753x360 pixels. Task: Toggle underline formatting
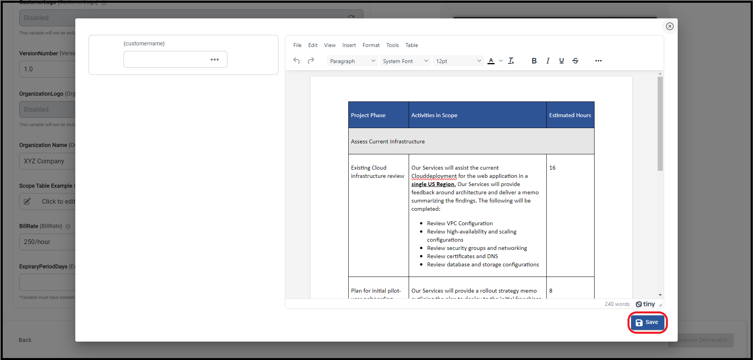pos(562,61)
